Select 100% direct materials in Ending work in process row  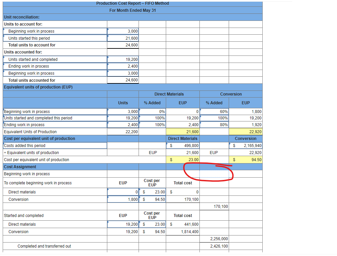click(x=152, y=125)
